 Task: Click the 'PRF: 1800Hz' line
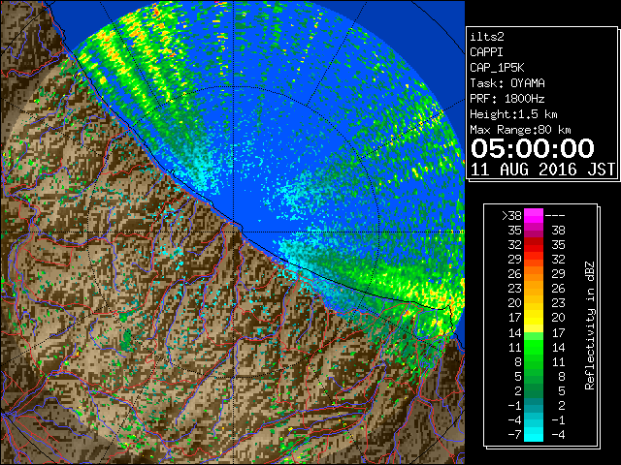[x=507, y=99]
